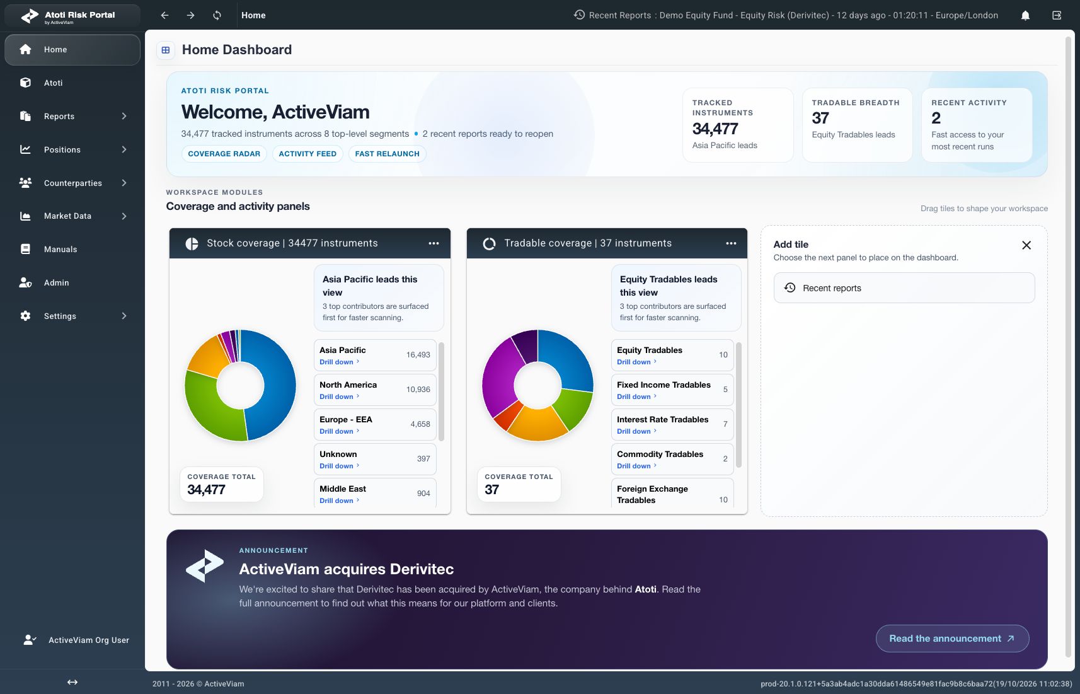Click the Stock coverage pie icon
This screenshot has width=1080, height=694.
(192, 243)
